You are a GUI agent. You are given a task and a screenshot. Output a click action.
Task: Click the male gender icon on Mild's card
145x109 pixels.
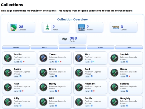[x=56, y=106]
